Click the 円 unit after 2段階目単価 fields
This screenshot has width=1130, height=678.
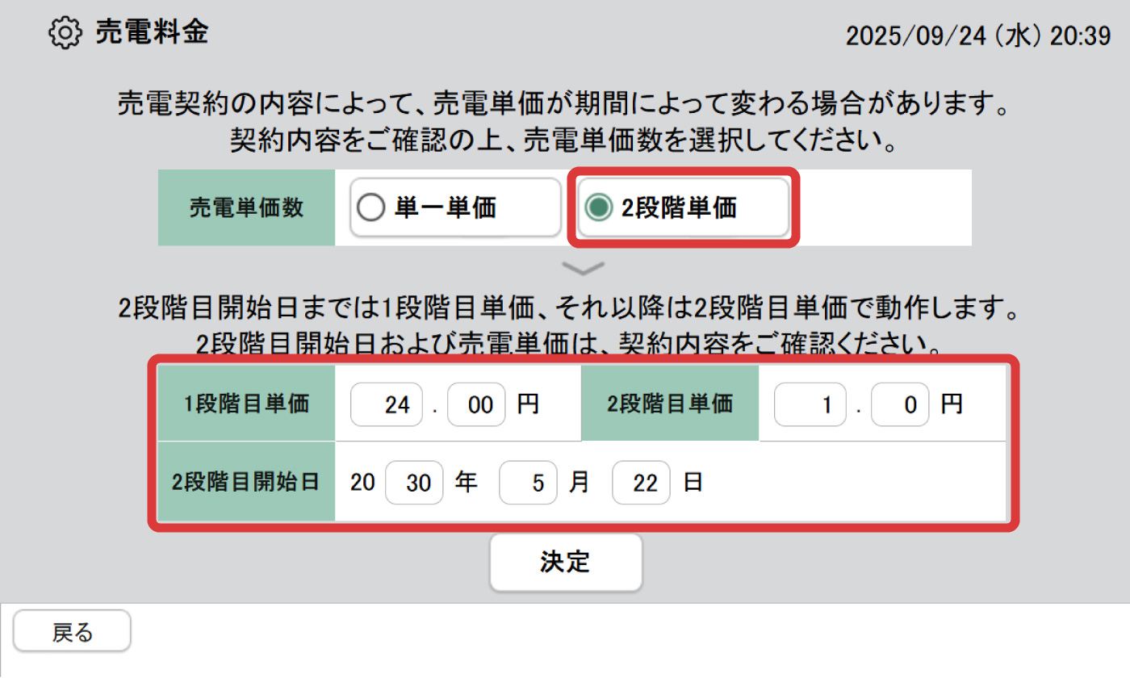point(952,404)
